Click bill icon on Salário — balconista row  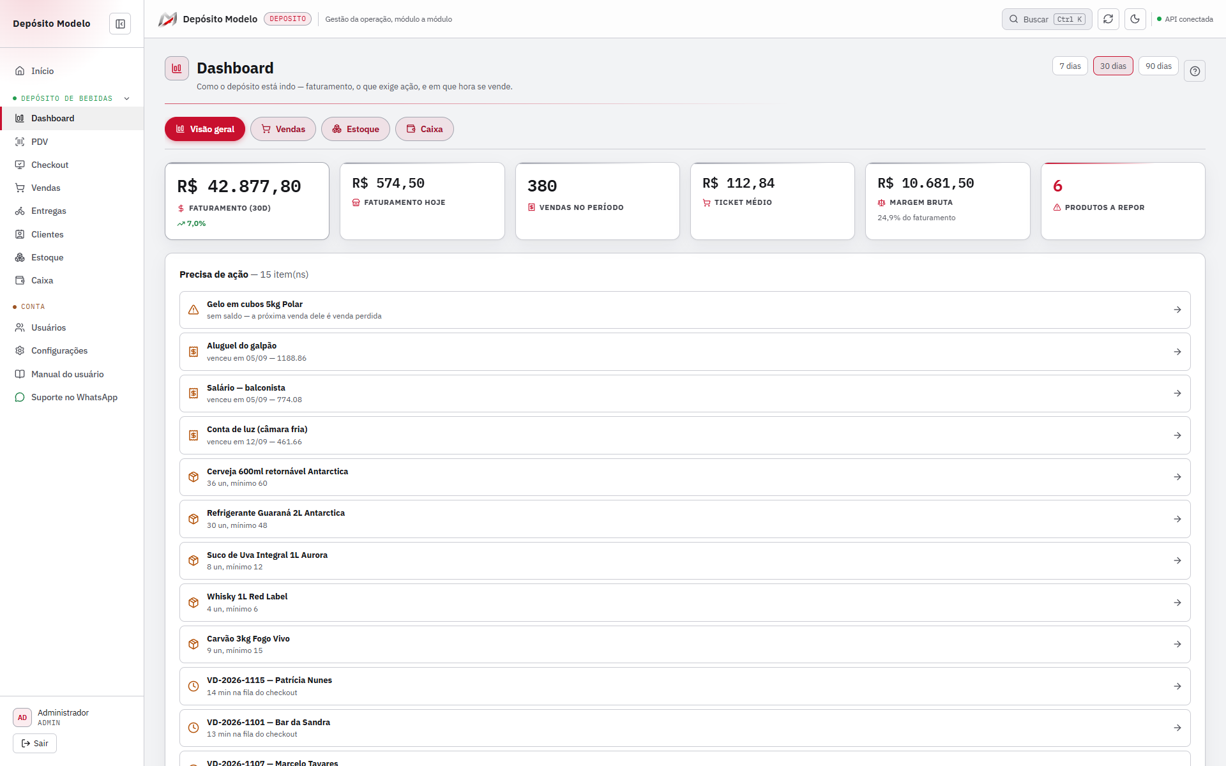(x=193, y=393)
